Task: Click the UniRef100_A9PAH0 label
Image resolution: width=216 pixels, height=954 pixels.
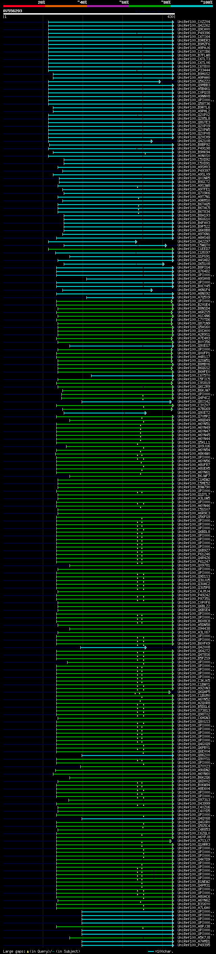Action: click(x=193, y=78)
